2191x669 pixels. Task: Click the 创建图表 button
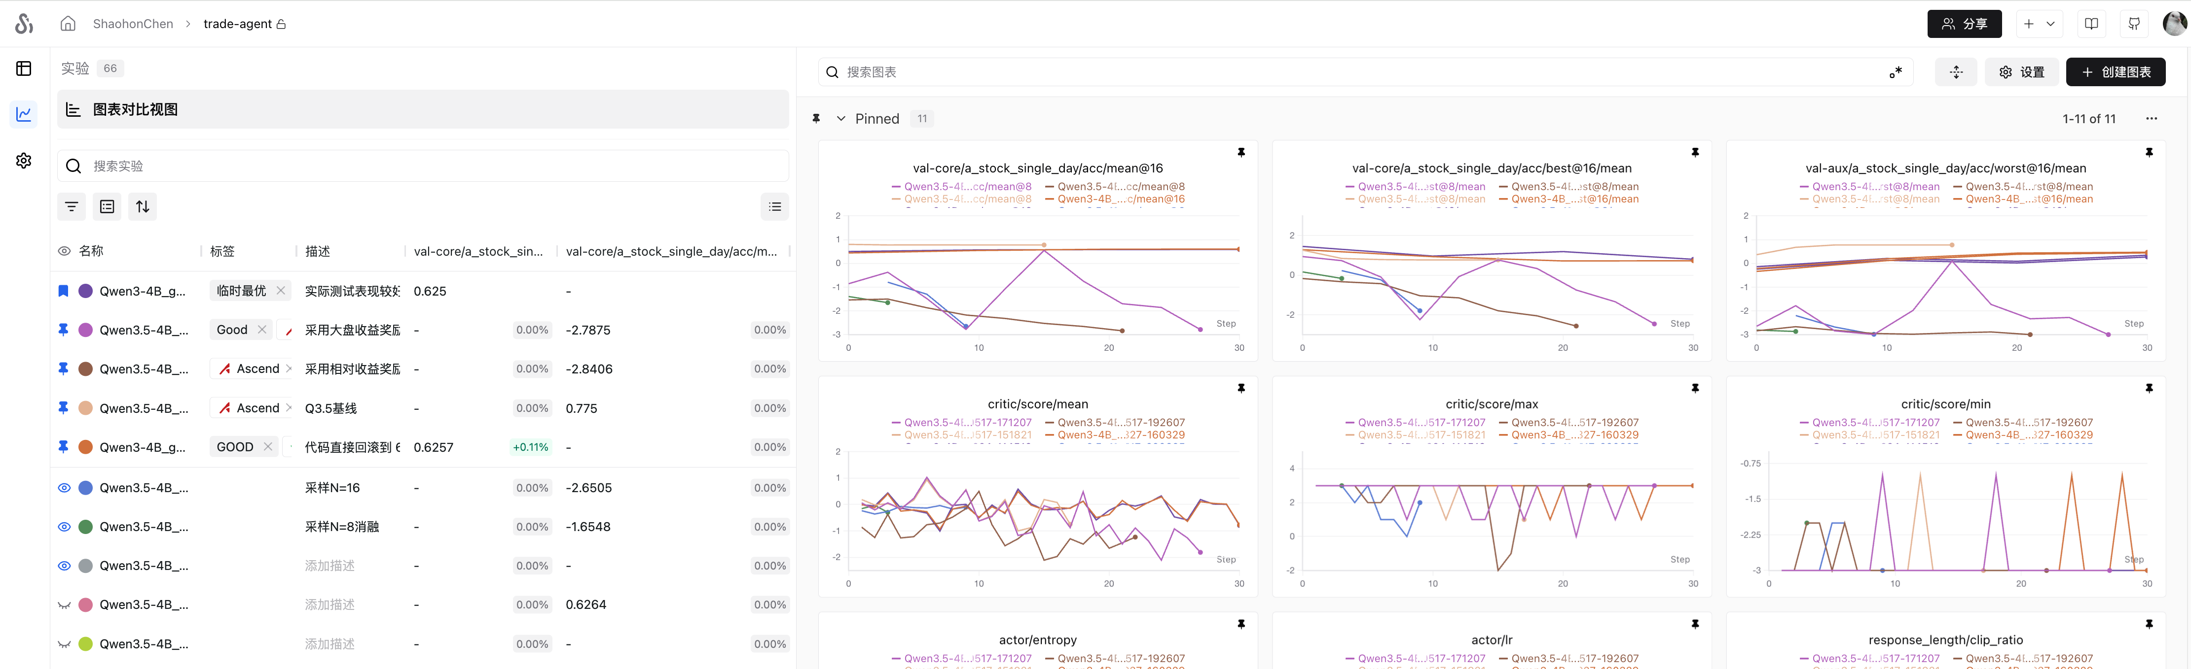pyautogui.click(x=2116, y=72)
